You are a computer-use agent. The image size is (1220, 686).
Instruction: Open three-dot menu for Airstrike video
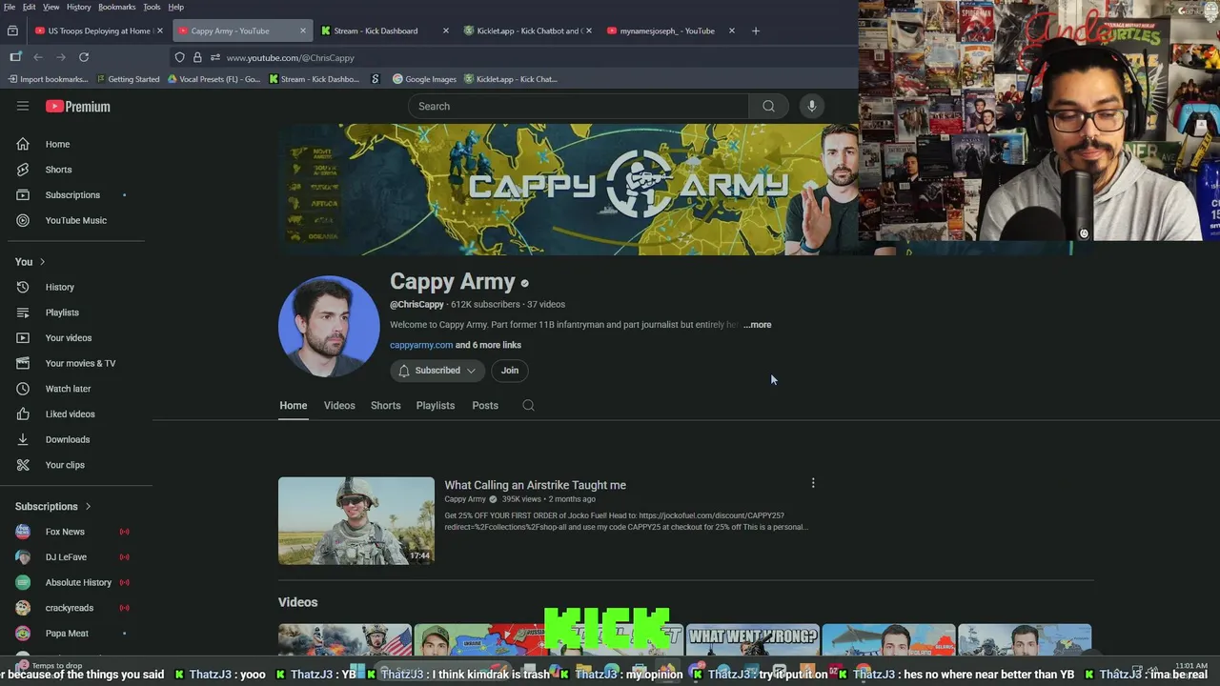[x=813, y=483]
